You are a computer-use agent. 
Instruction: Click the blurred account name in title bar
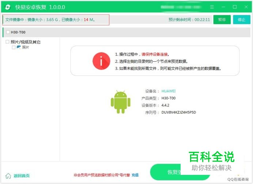[181, 7]
